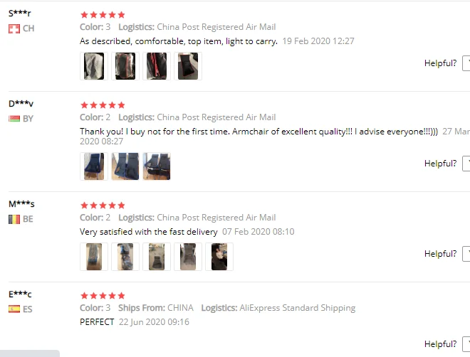The image size is (470, 357).
Task: Open fourth photo in S***r's review
Action: click(188, 66)
